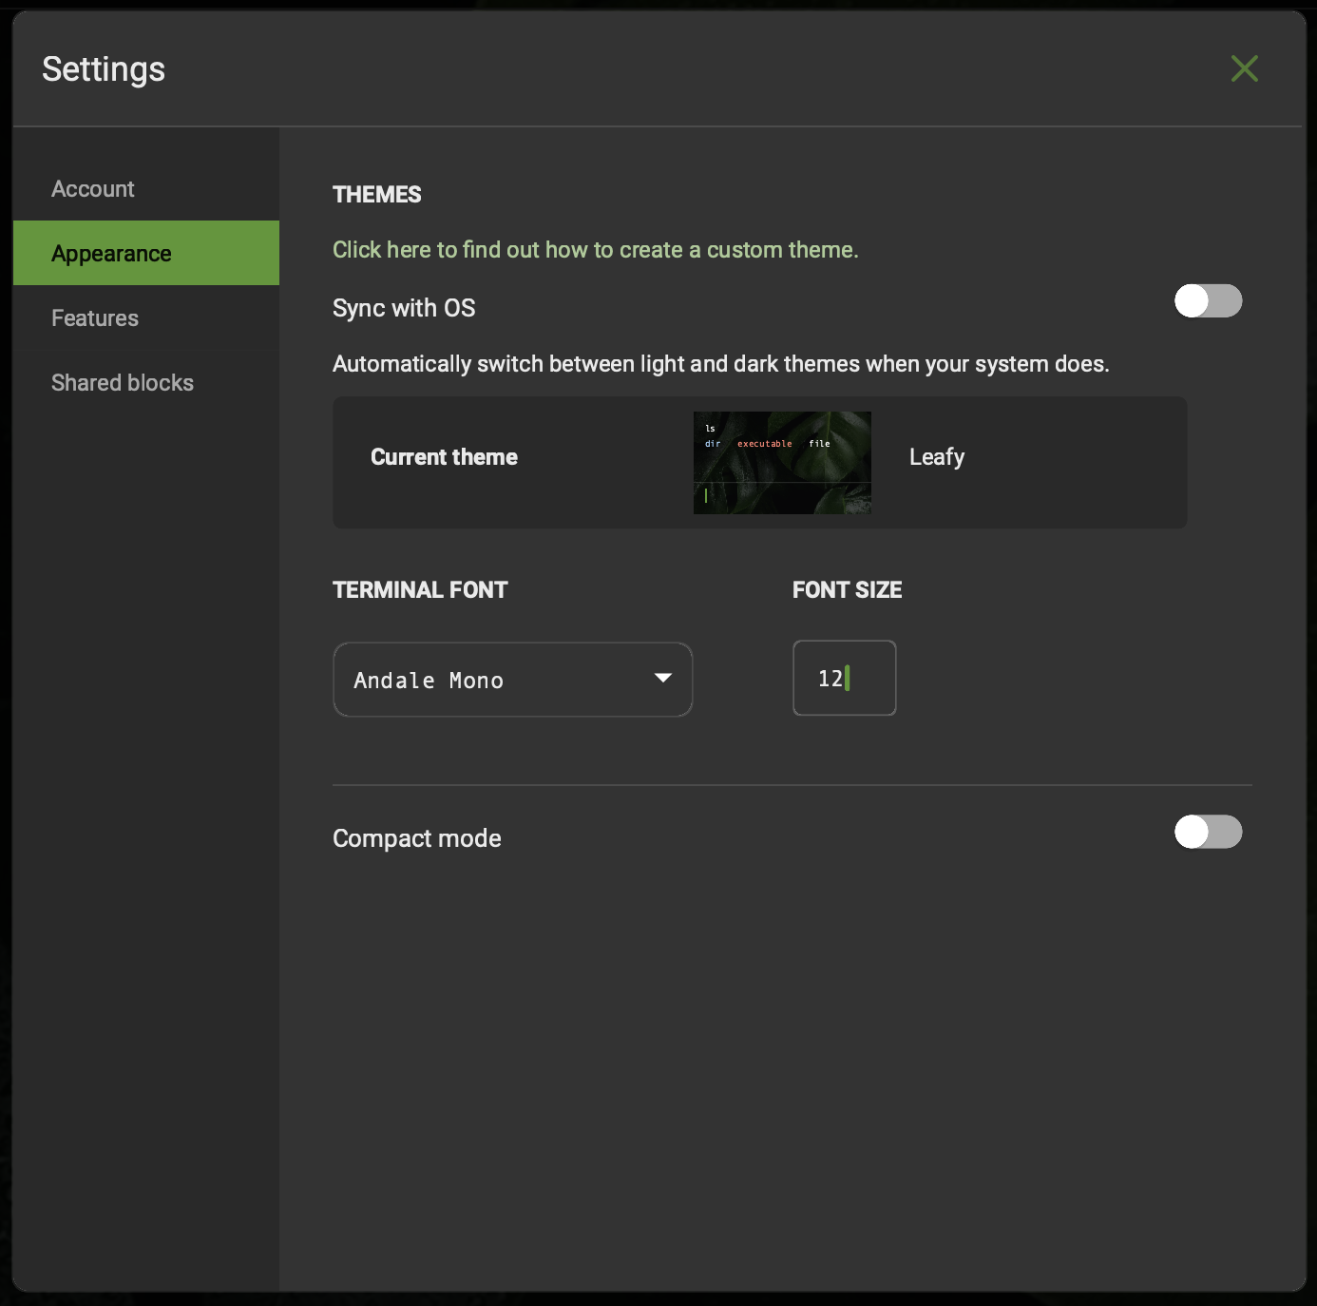Click the Leafy theme name label
The height and width of the screenshot is (1306, 1317).
[x=937, y=458]
